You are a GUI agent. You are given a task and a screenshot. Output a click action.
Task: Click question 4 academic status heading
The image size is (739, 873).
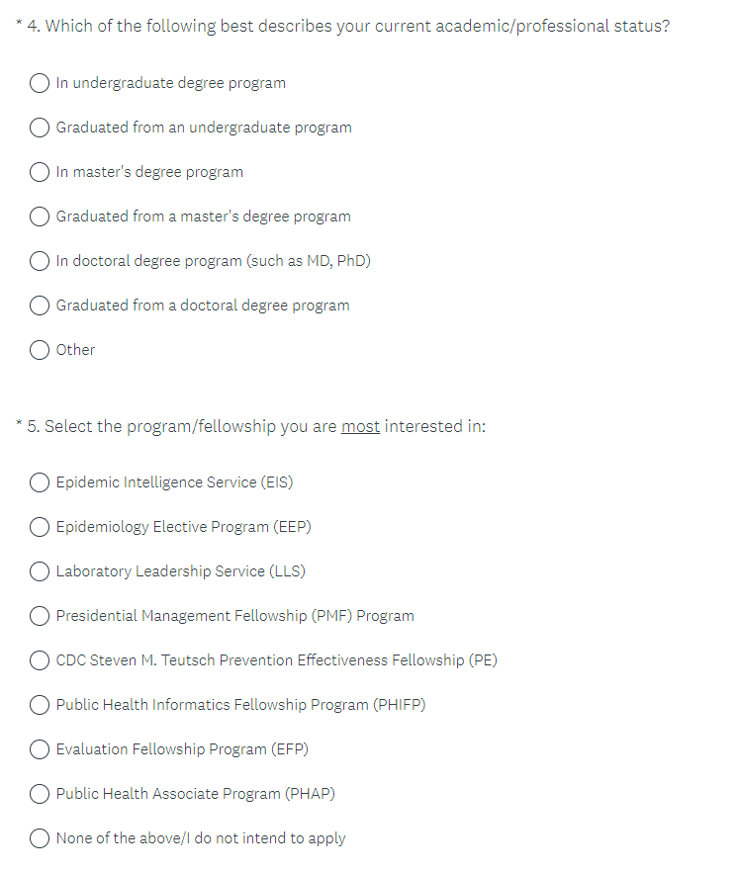tap(347, 26)
